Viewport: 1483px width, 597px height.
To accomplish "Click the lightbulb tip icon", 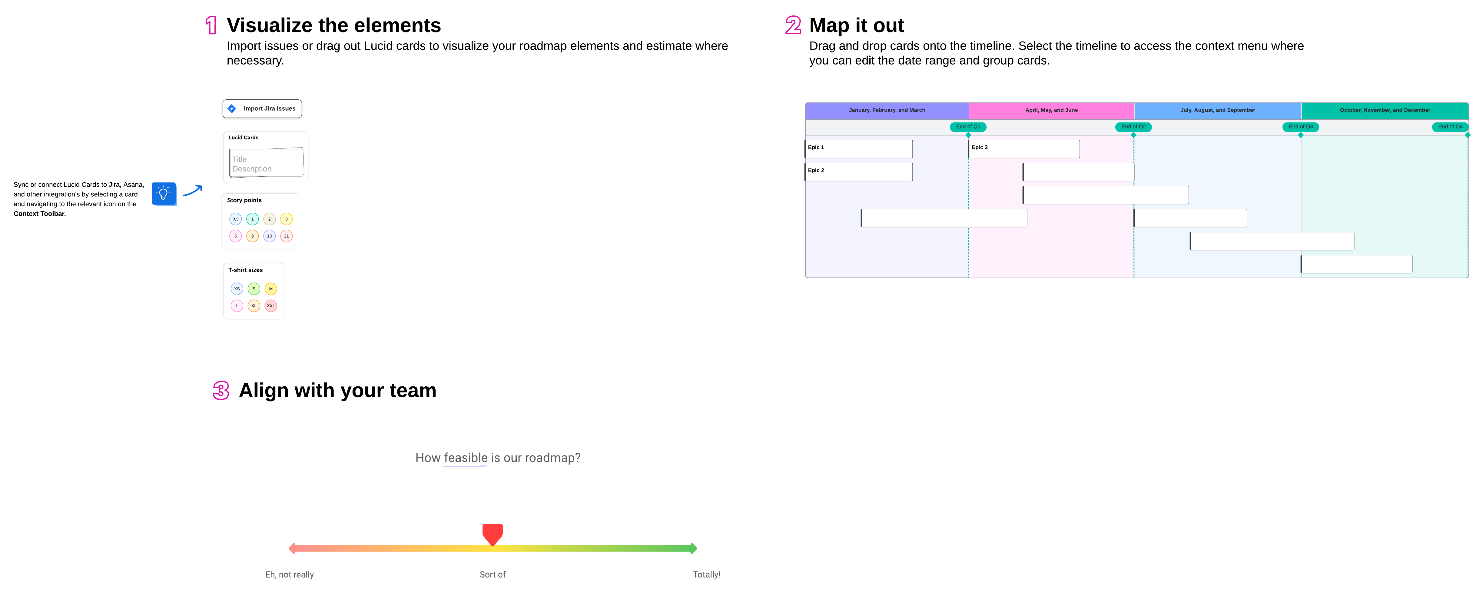I will click(164, 193).
